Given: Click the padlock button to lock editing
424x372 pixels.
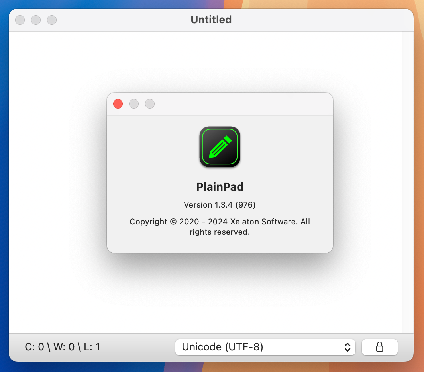Looking at the screenshot, I should (379, 347).
